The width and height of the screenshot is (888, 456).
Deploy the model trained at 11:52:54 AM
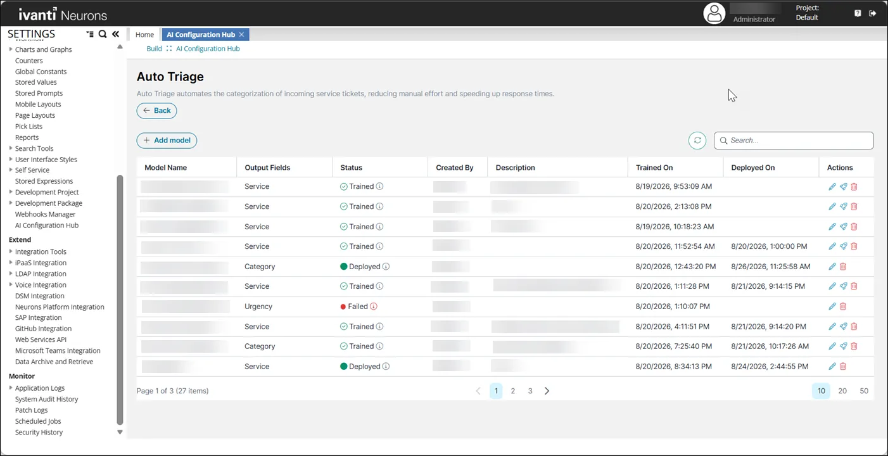pos(843,246)
